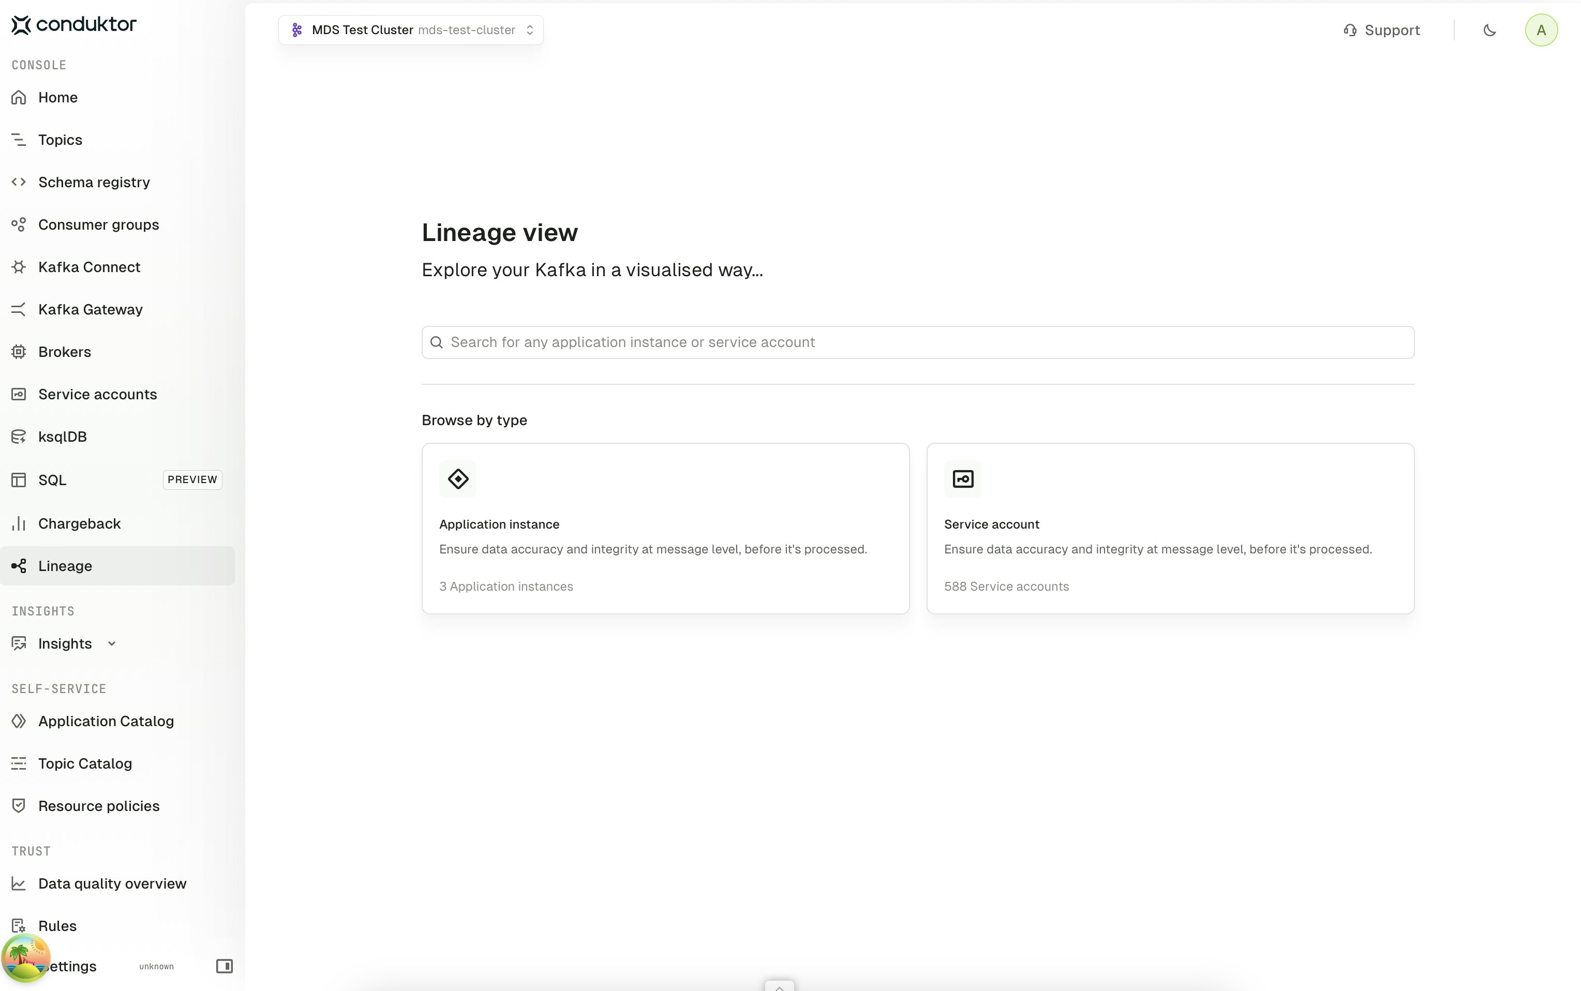Click the cluster logo in selector
Screen dimensions: 1581x991
pos(297,30)
